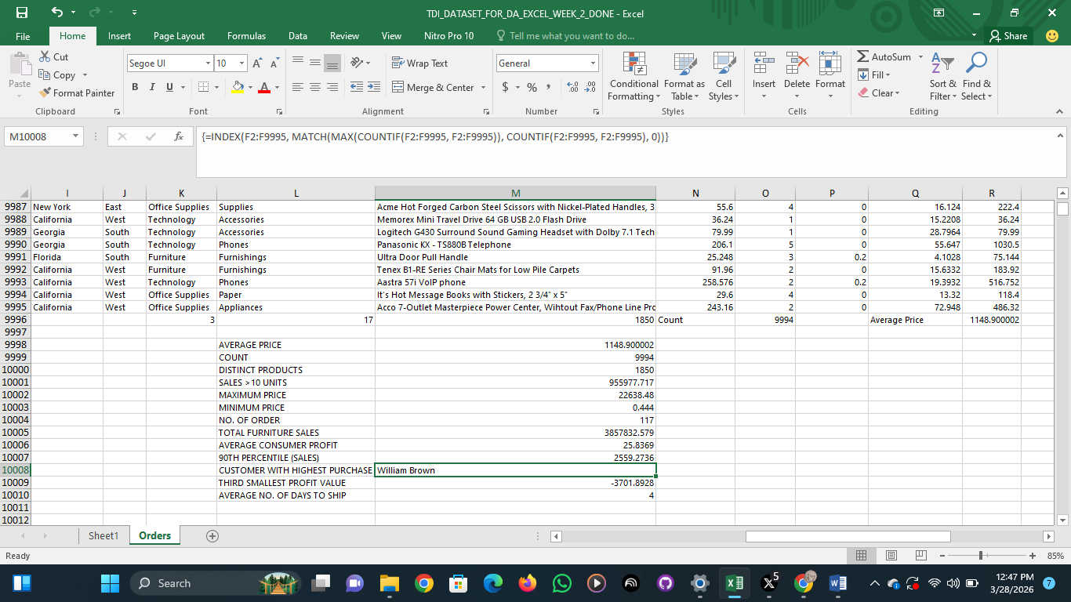Open the General number format dropdown
Screen dimensions: 1071x602
tap(594, 63)
